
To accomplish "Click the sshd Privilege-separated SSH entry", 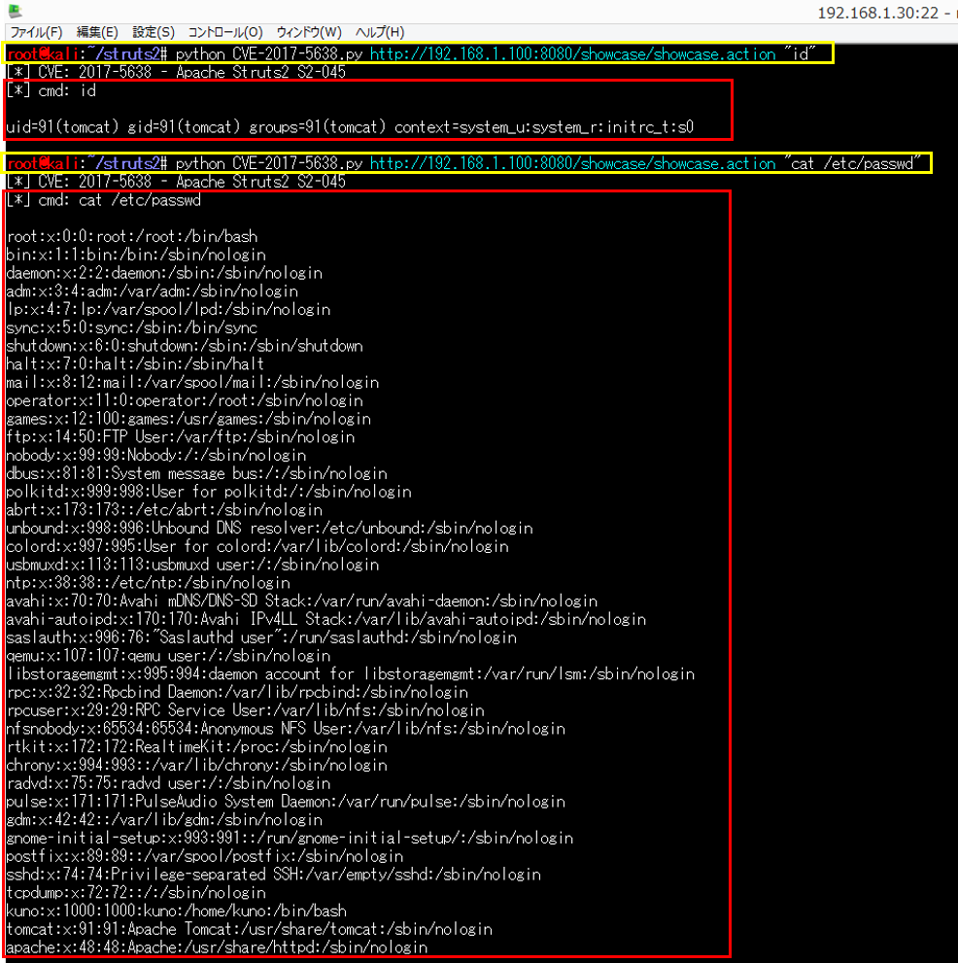I will coord(273,875).
